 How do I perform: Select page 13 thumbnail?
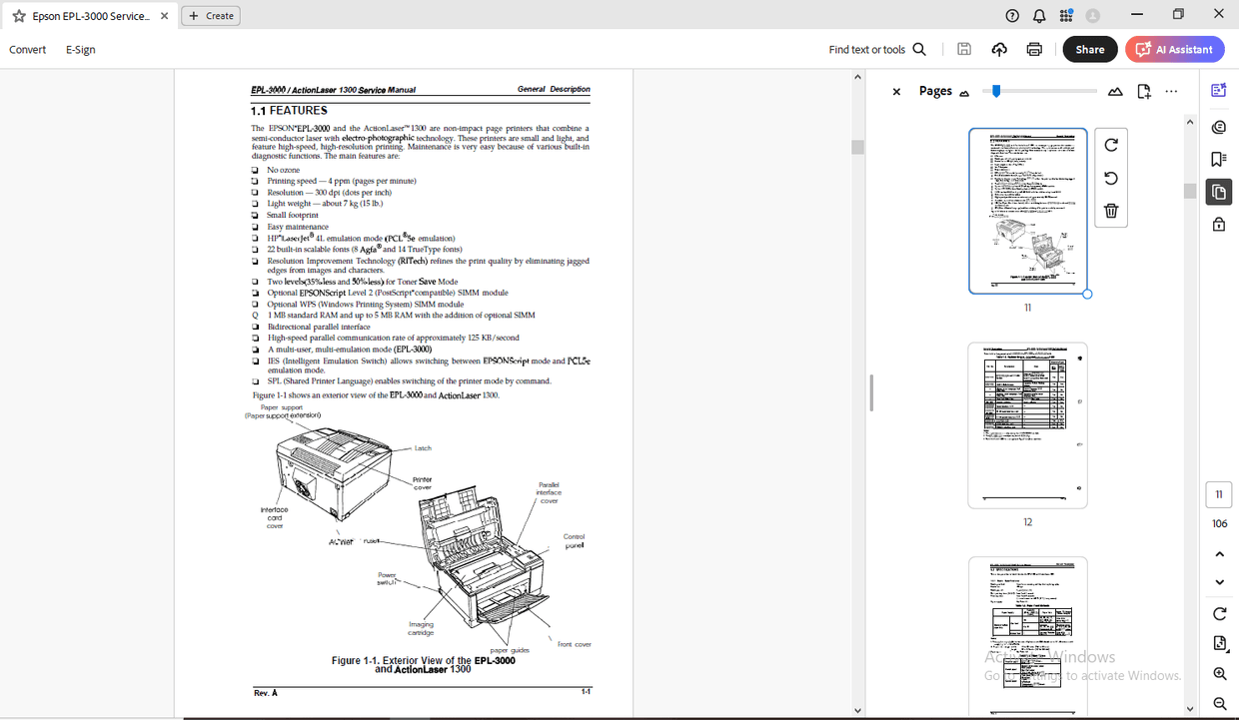click(x=1027, y=635)
